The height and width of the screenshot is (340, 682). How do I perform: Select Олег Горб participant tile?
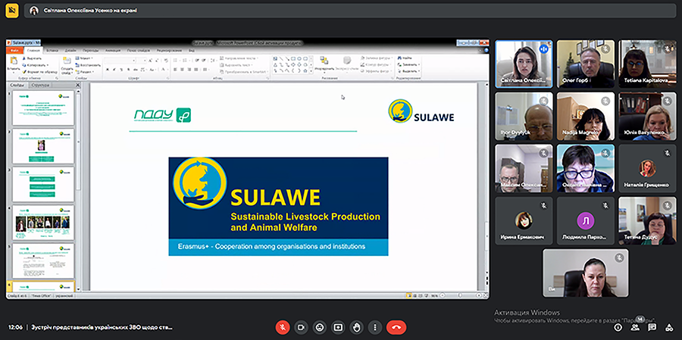point(586,64)
